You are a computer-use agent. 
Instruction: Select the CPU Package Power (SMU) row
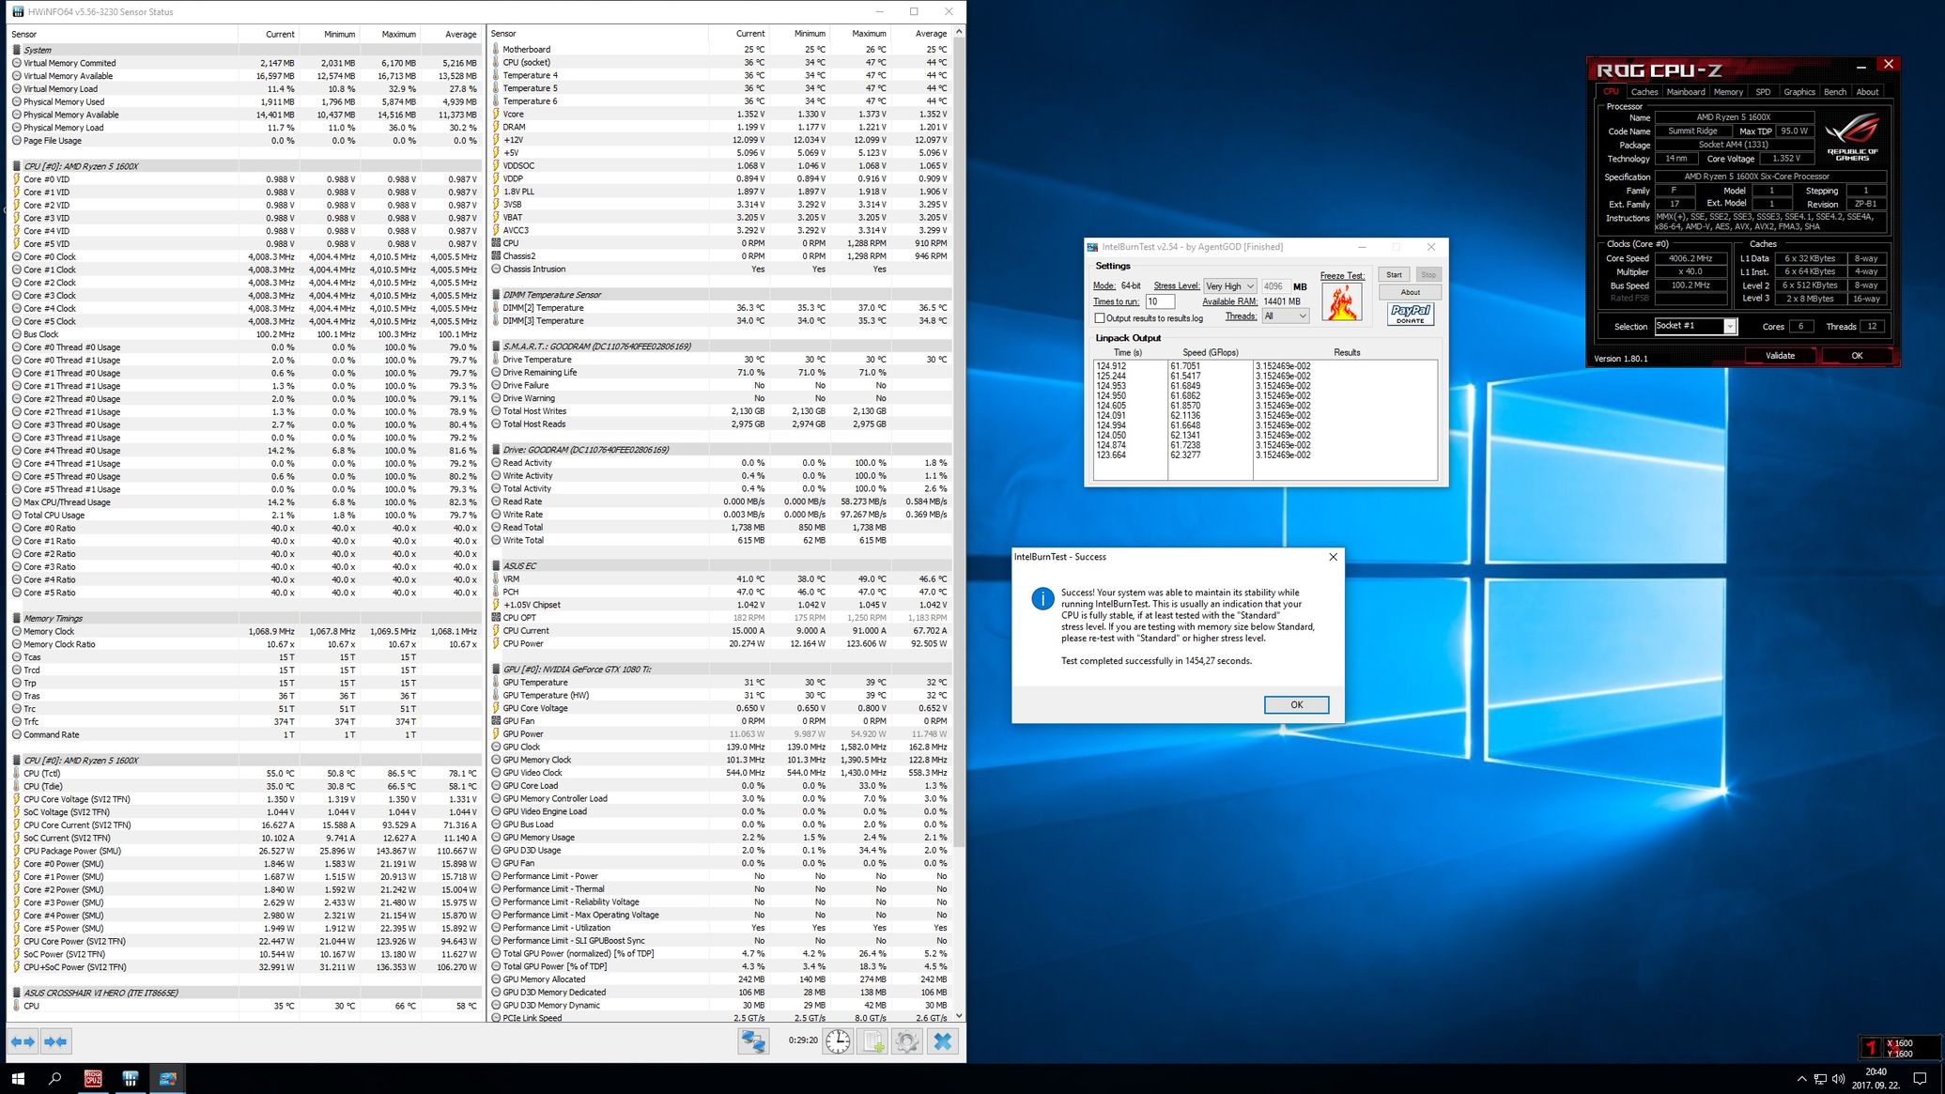[x=244, y=851]
